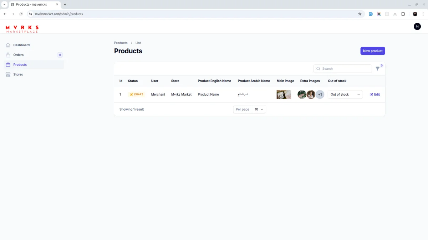
Task: Click the DRAFT status badge
Action: 137,95
